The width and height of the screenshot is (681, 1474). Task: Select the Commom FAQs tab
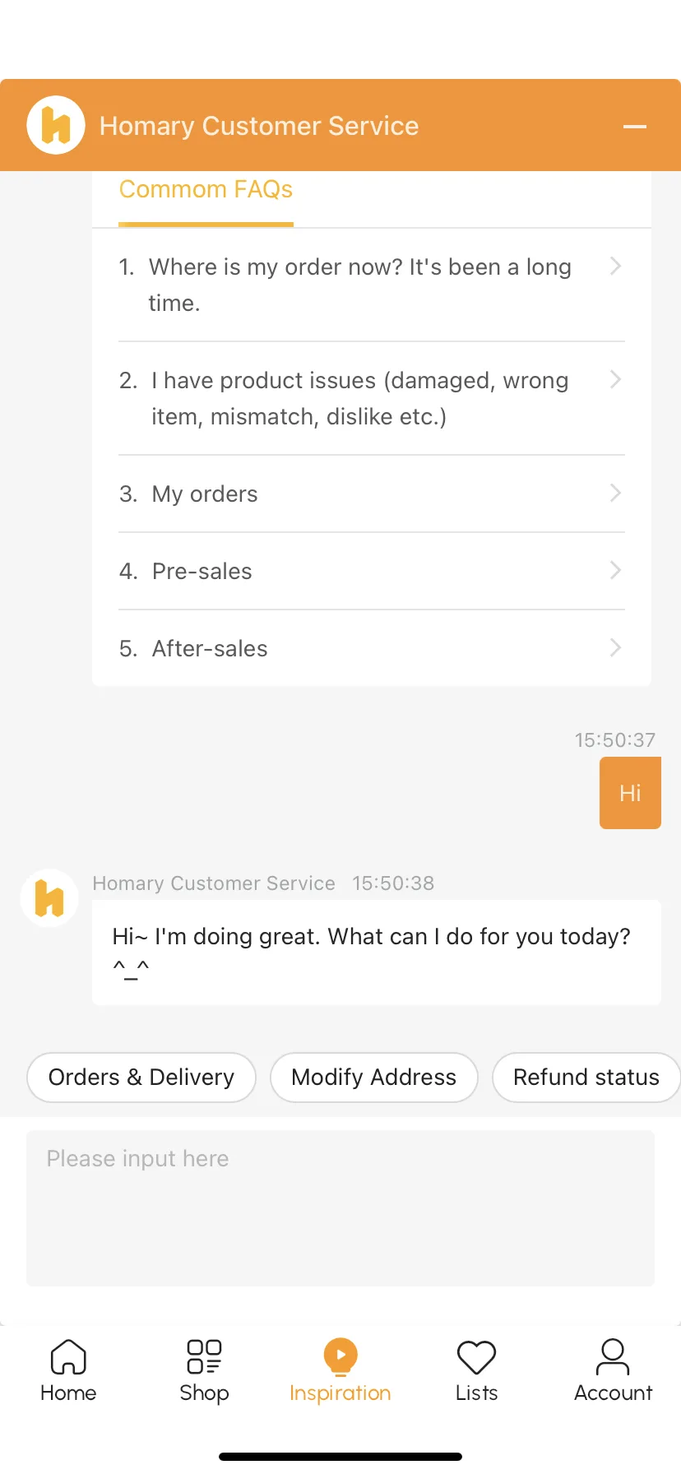(206, 191)
